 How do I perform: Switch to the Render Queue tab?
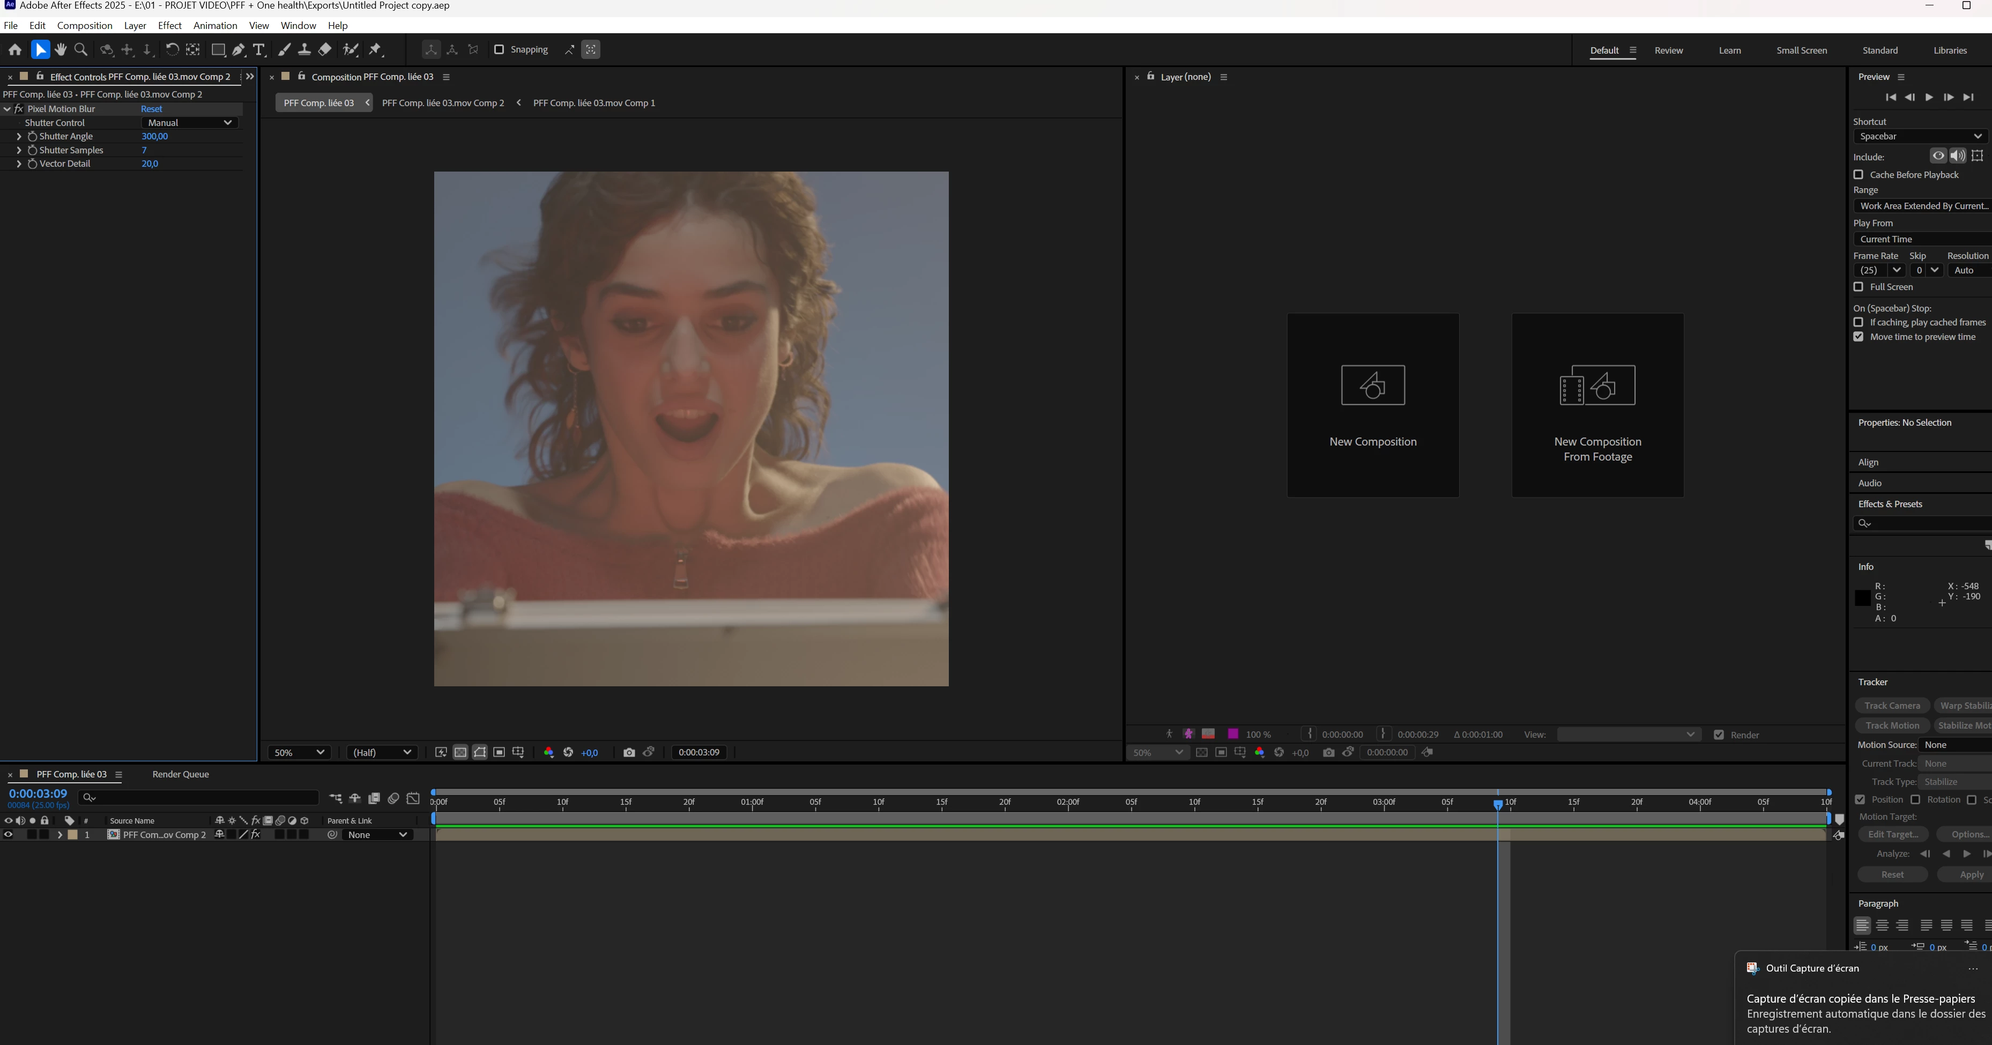180,774
